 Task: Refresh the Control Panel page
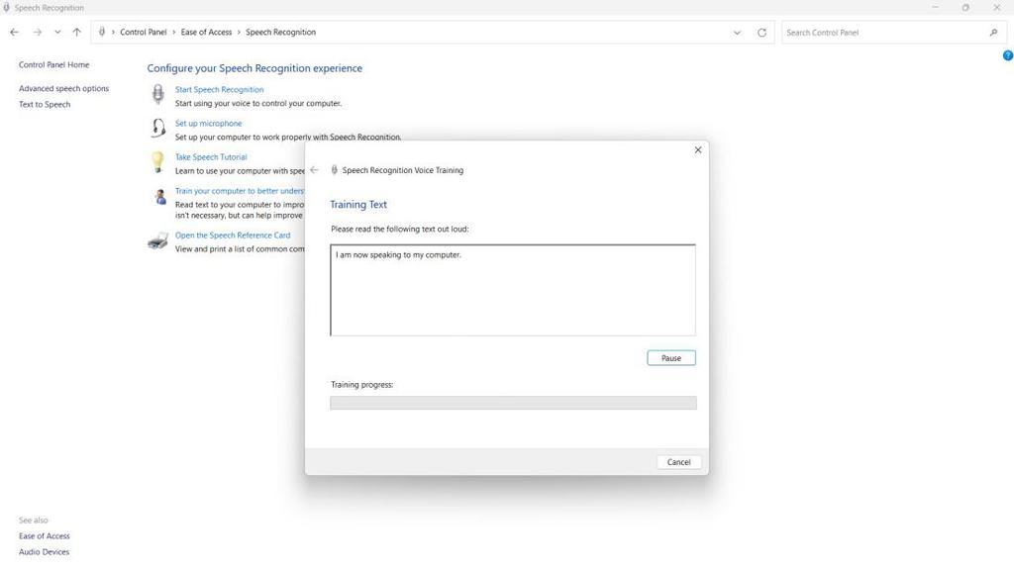760,32
